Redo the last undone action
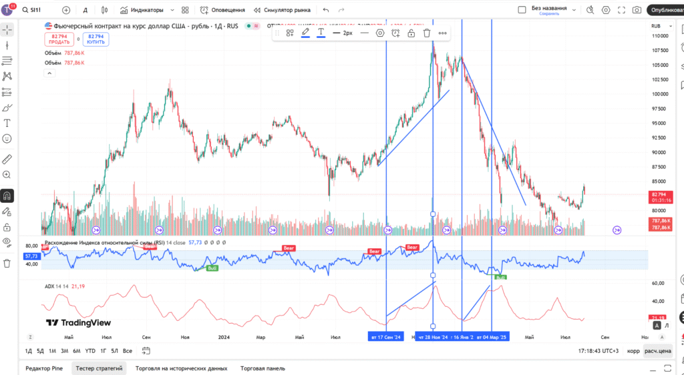The width and height of the screenshot is (684, 375). coord(341,9)
